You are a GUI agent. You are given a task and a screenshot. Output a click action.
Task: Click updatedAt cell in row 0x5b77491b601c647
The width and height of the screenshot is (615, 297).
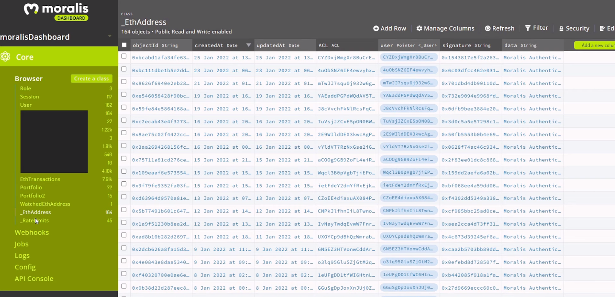(285, 211)
